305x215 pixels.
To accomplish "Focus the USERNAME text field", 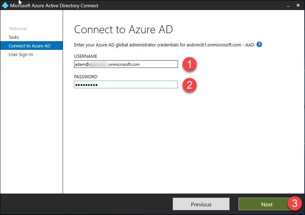I will [126, 64].
